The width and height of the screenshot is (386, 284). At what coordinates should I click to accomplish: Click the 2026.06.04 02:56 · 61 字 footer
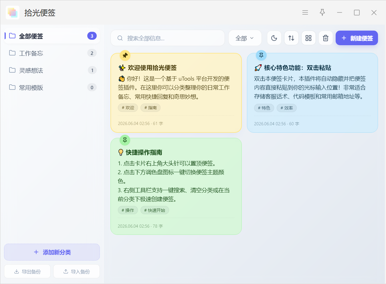pos(140,124)
